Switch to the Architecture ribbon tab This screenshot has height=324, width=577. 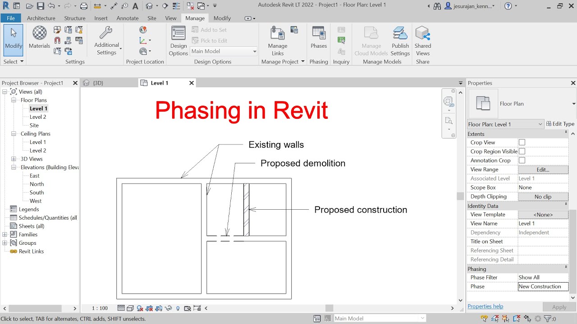coord(41,18)
